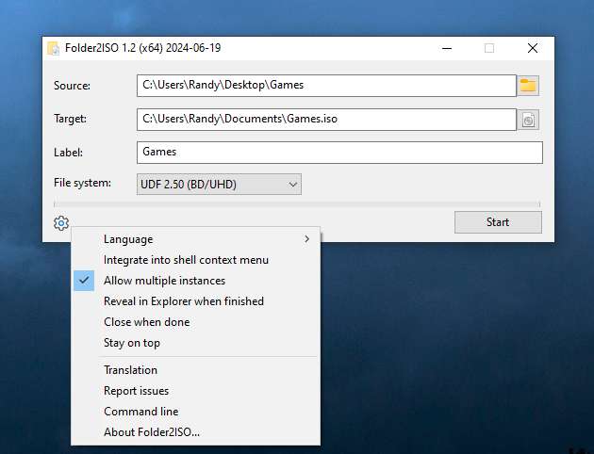Click in the Label text field
Image resolution: width=594 pixels, height=454 pixels.
coord(339,153)
